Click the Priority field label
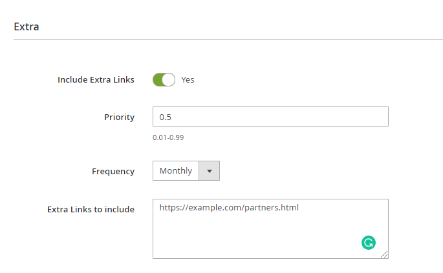This screenshot has height=273, width=443. pyautogui.click(x=119, y=117)
